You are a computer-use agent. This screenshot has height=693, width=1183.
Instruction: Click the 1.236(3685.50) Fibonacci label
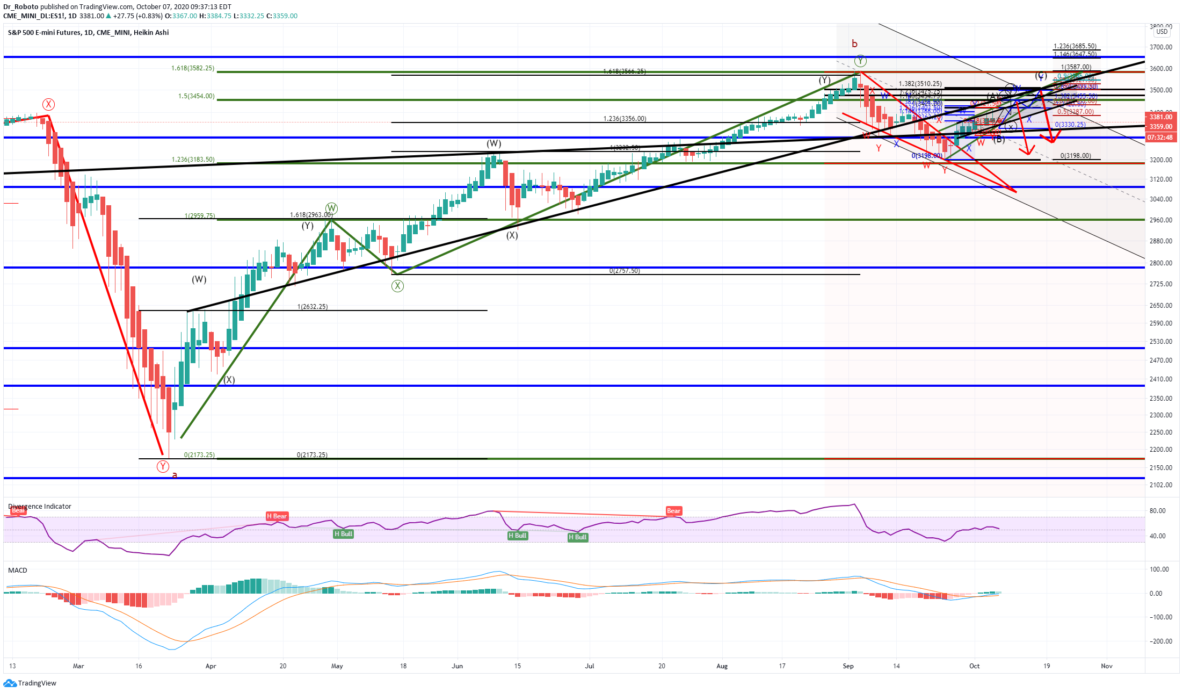click(1075, 46)
